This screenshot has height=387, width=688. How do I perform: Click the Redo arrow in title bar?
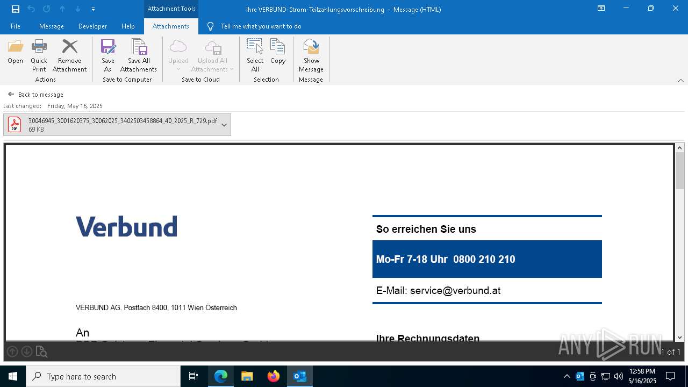(46, 9)
